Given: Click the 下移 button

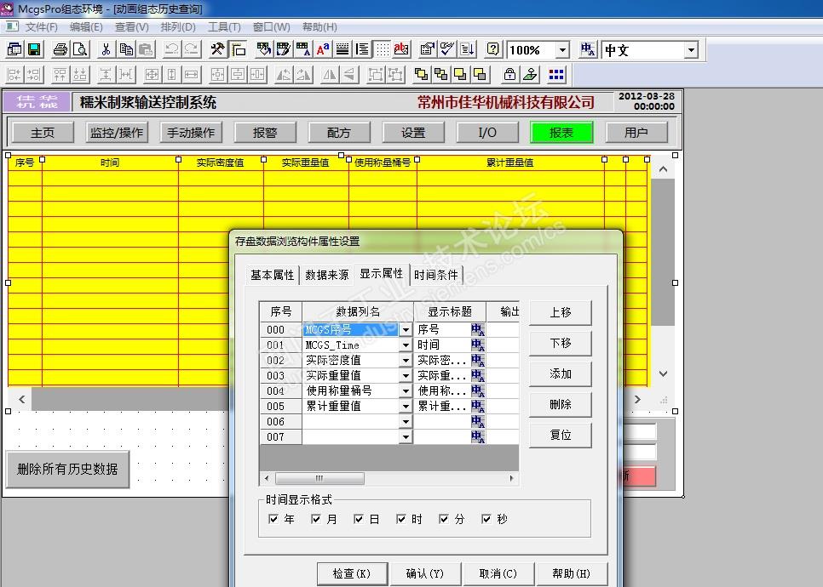Looking at the screenshot, I should pos(560,344).
